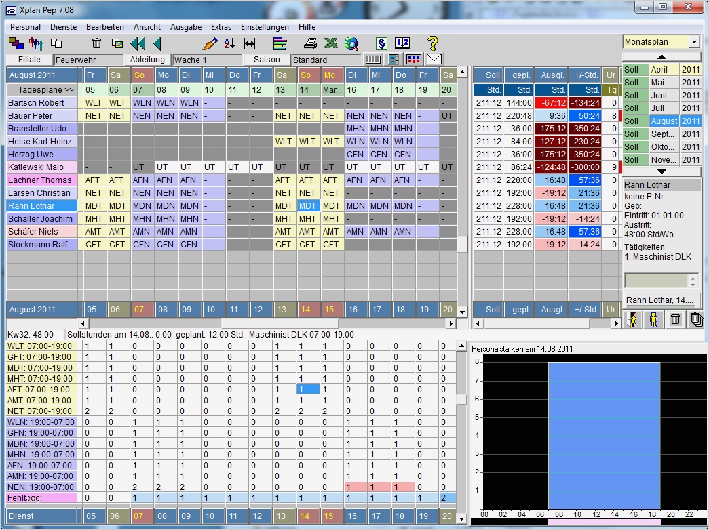Click the paragraph section sign icon
This screenshot has height=530, width=709.
pos(381,43)
